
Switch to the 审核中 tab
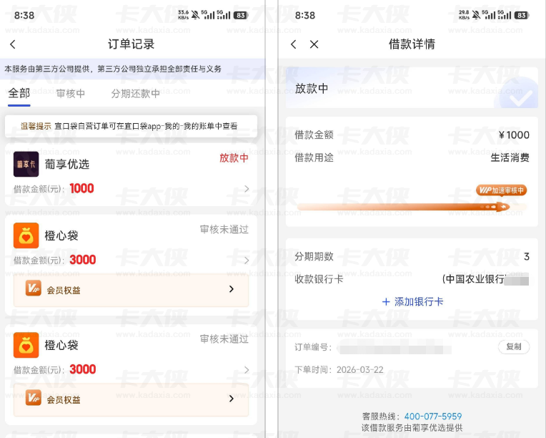tap(70, 94)
